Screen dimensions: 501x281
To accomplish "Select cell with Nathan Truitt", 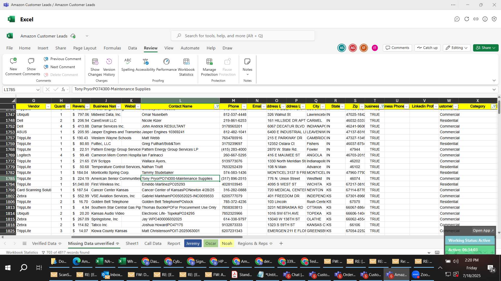I will [180, 167].
